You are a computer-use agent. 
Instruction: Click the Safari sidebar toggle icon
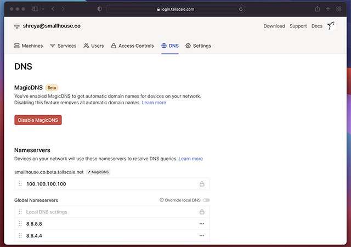[35, 9]
